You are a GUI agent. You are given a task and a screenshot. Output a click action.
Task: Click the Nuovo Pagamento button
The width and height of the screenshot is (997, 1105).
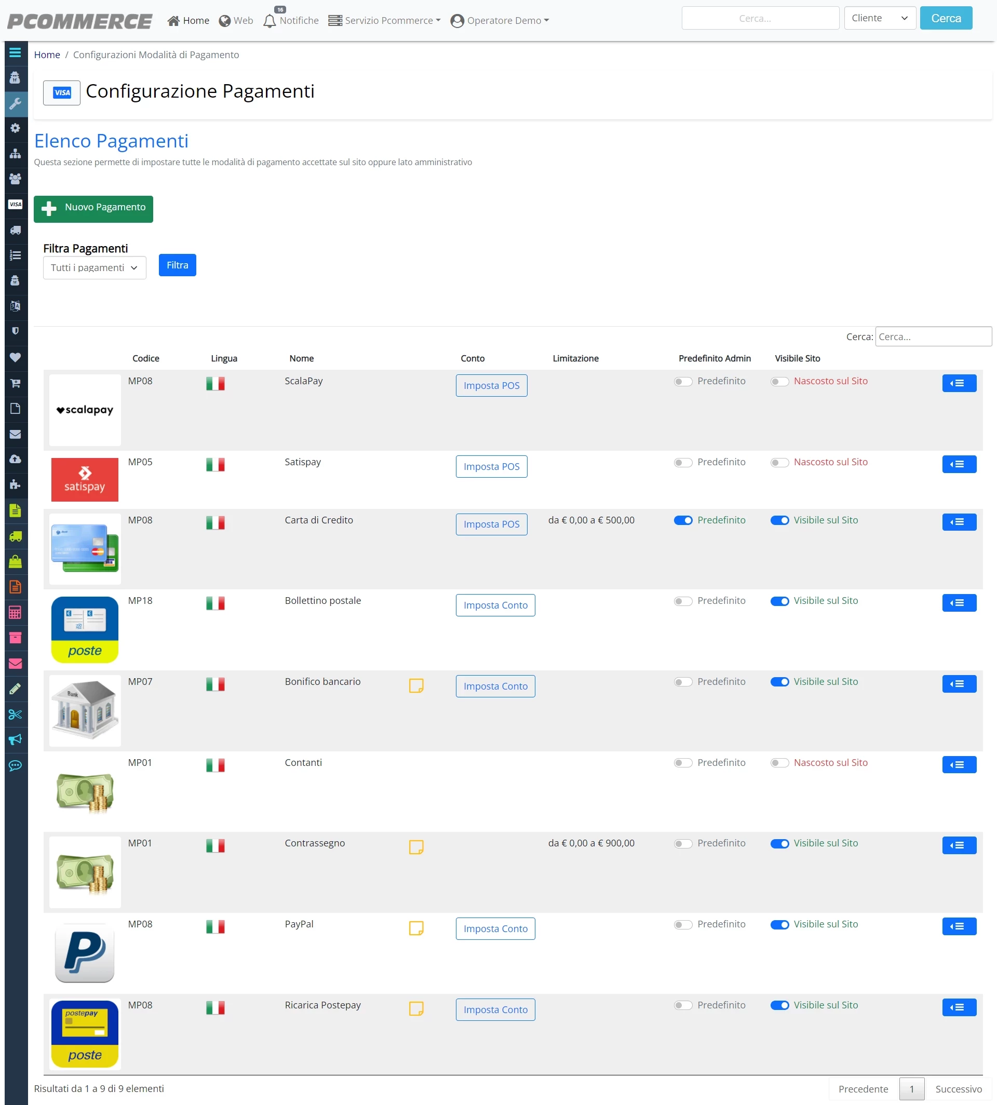pos(93,209)
